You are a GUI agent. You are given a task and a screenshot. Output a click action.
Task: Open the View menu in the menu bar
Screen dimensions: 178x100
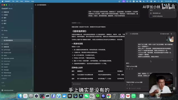21,1
